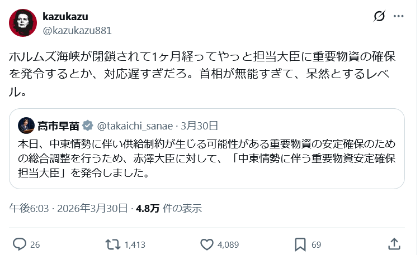Click the repost arrows icon
Image resolution: width=420 pixels, height=255 pixels.
[x=113, y=244]
